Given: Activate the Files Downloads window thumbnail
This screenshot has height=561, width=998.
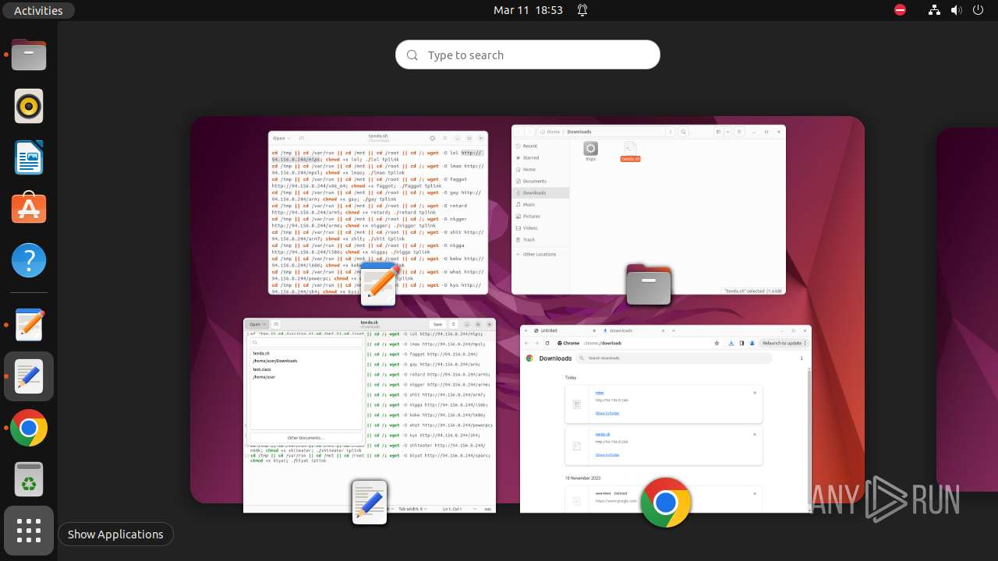Looking at the screenshot, I should click(649, 210).
